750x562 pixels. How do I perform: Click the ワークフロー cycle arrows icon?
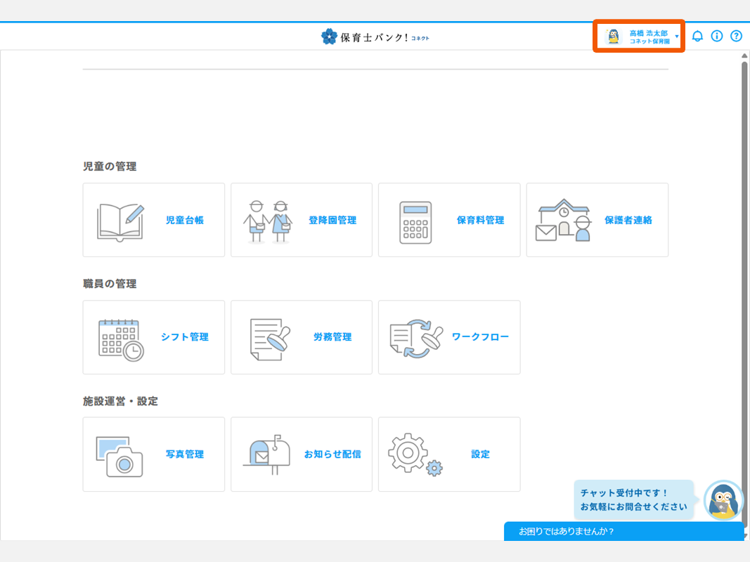[416, 338]
